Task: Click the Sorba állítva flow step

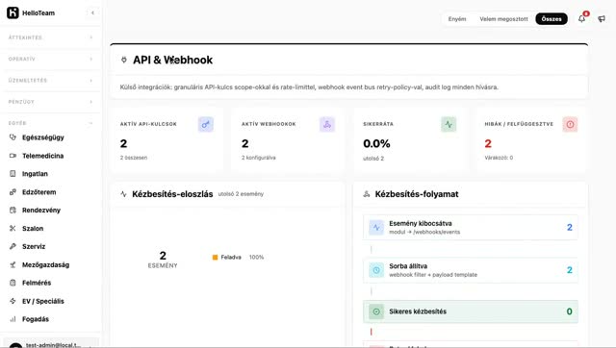Action: point(471,270)
